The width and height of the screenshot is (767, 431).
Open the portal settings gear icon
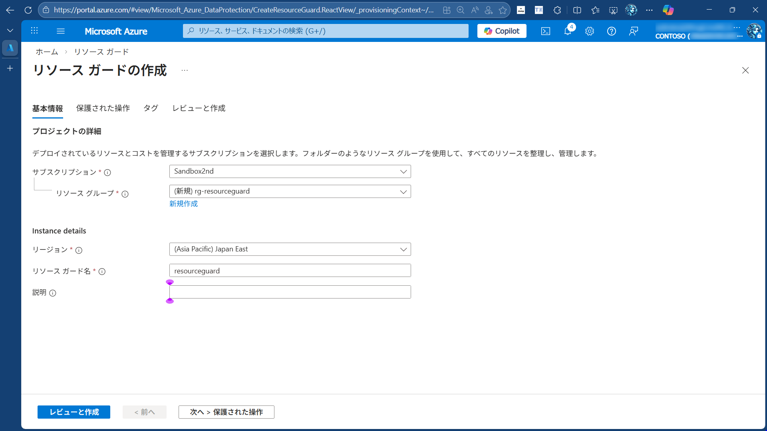tap(590, 31)
